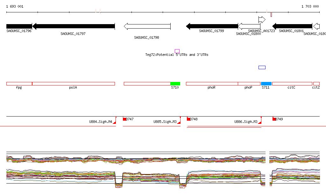The width and height of the screenshot is (326, 194).
Task: Click the polA gene name text
Action: coord(73,87)
